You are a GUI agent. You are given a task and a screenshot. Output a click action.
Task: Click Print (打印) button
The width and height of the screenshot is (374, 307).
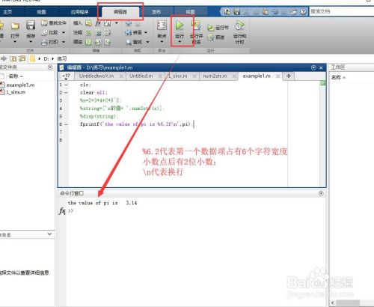pos(50,42)
